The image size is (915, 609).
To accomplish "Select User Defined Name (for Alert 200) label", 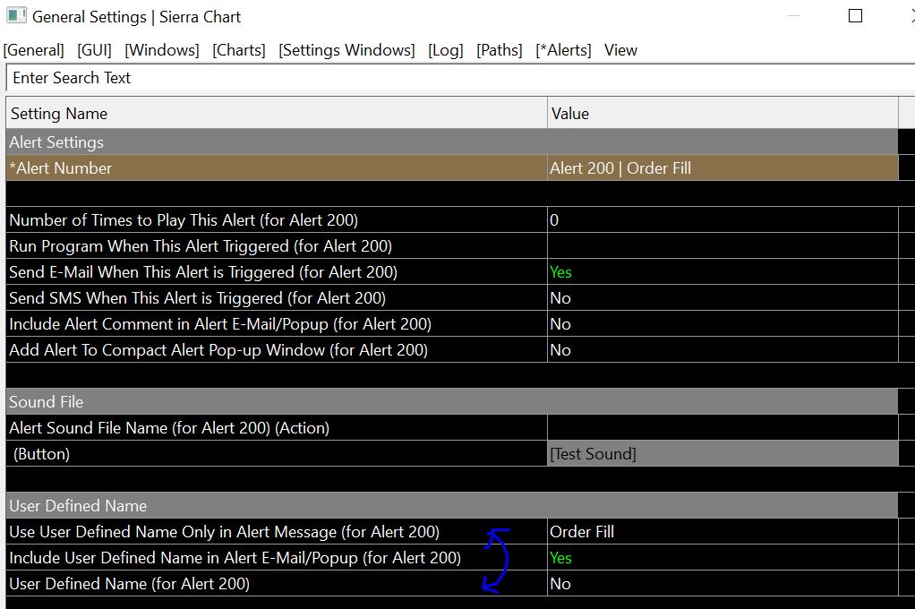I will (130, 584).
